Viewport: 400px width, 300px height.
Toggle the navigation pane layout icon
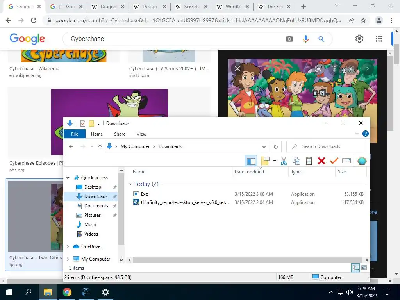tap(251, 161)
